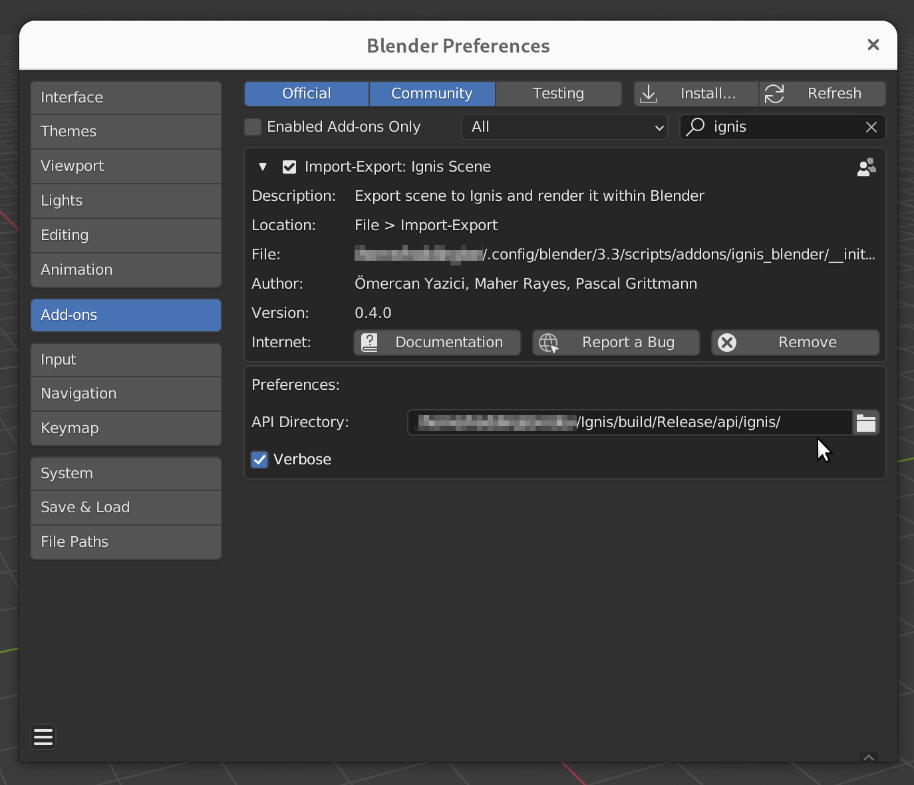Open the Interface preferences section

(x=126, y=98)
